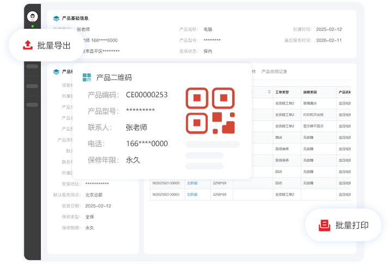This screenshot has height=264, width=390.
Task: Click the 工单类型 column header
Action: click(282, 92)
